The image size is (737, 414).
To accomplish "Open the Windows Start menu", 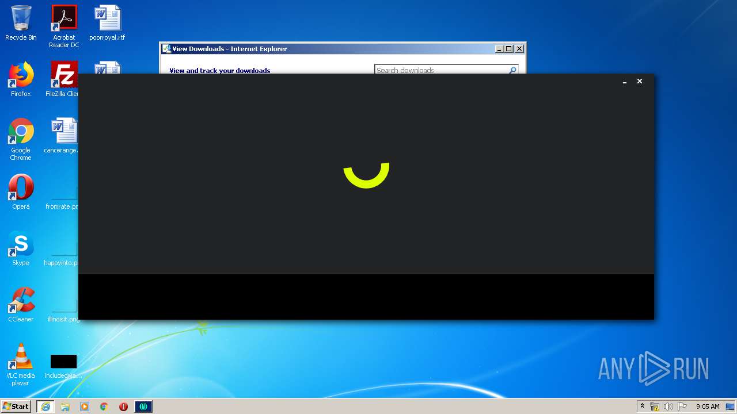I will 16,407.
